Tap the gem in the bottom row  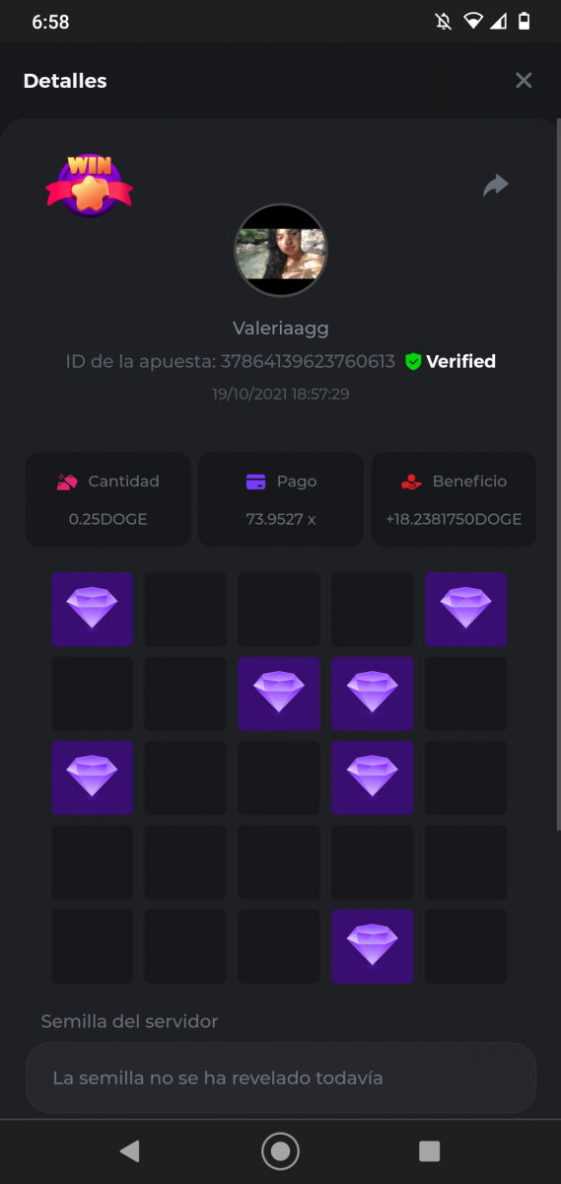[x=372, y=946]
